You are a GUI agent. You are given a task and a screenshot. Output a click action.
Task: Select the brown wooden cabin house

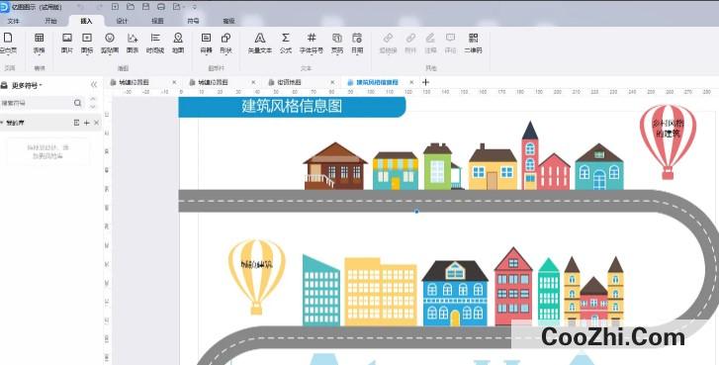[x=335, y=166]
